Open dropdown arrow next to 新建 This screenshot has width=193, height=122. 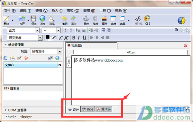pyautogui.click(x=13, y=20)
